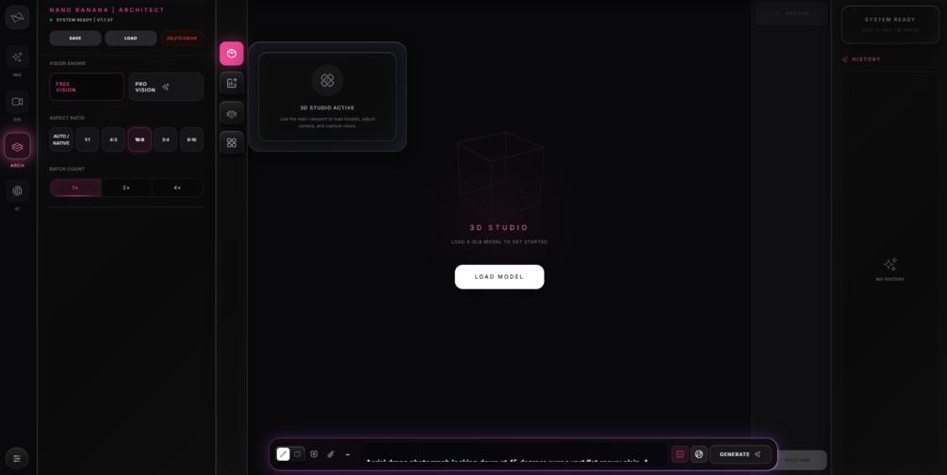Open the ID fingerprint mode

17,191
